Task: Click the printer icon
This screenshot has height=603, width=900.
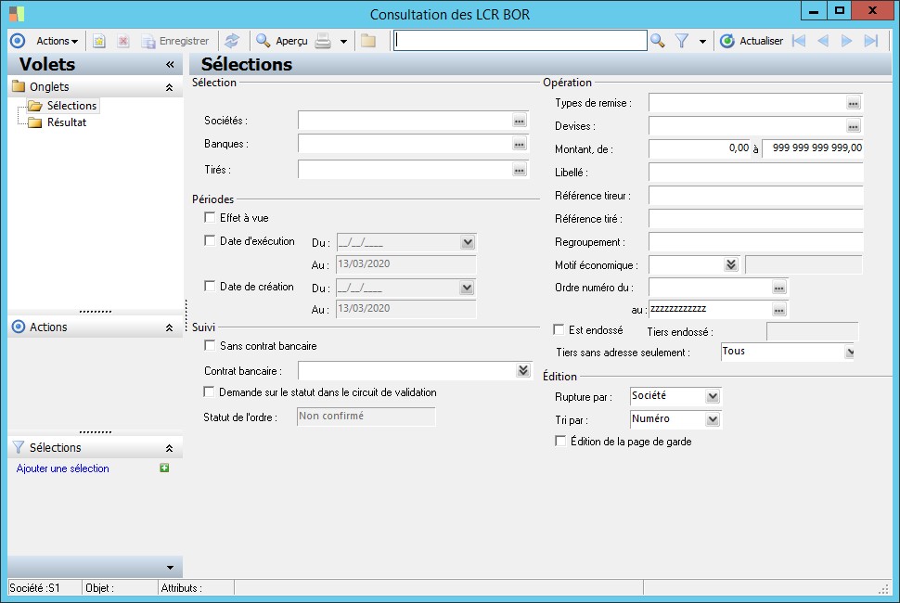Action: click(323, 41)
